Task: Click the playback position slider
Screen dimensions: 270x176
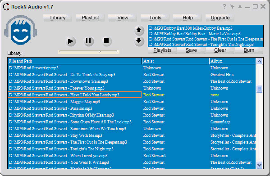Action: tap(88, 52)
